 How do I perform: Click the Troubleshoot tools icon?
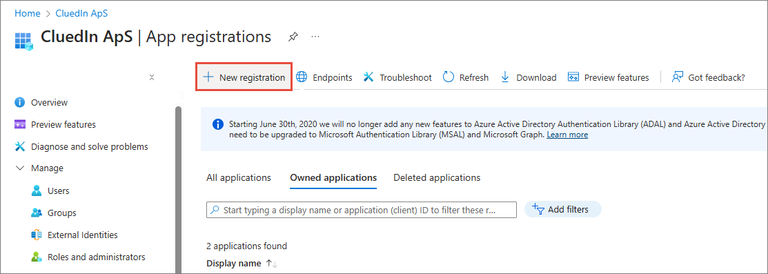(x=368, y=77)
